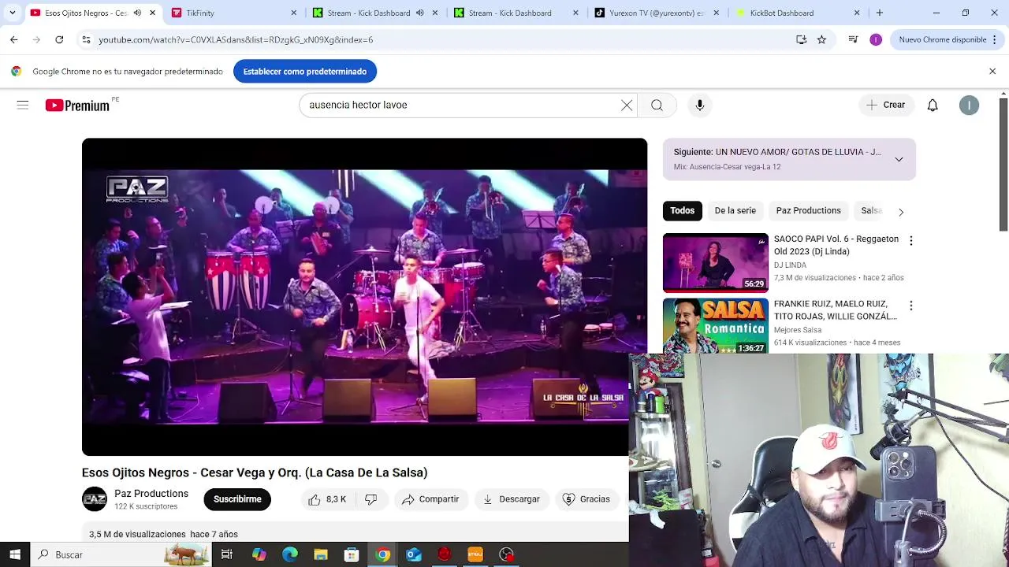Open the Chrome profile avatar
Screen dimensions: 1009x567
(876, 39)
